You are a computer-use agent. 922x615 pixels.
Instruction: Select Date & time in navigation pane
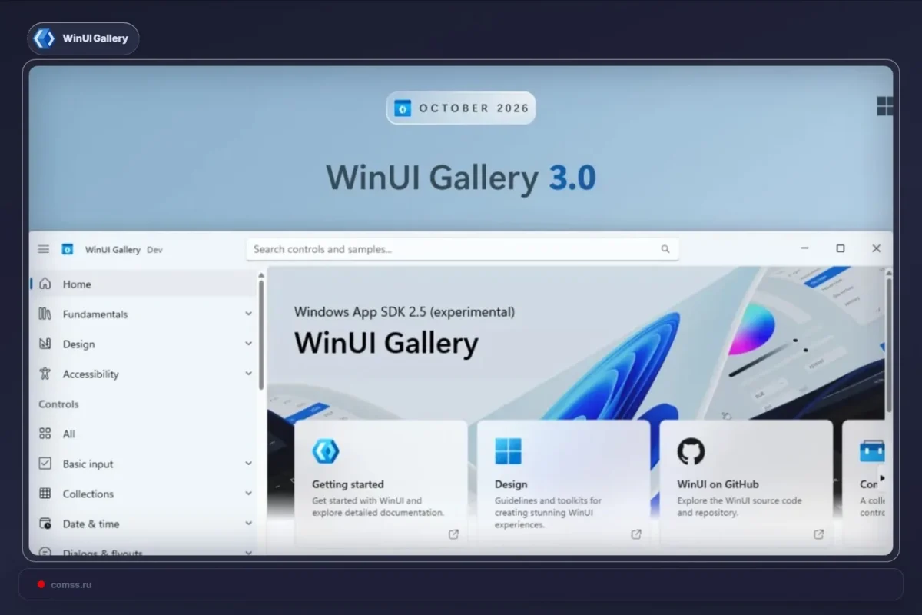pos(143,524)
